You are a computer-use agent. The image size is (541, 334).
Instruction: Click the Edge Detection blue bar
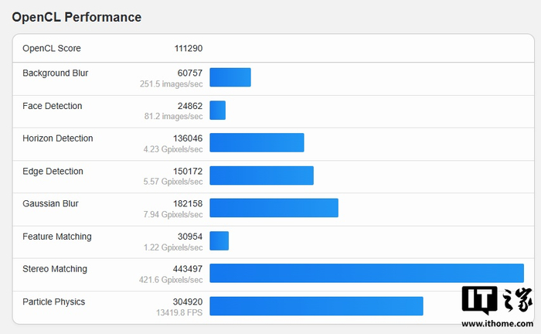point(261,176)
